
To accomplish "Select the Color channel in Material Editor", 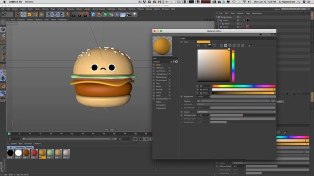I will click(x=158, y=65).
